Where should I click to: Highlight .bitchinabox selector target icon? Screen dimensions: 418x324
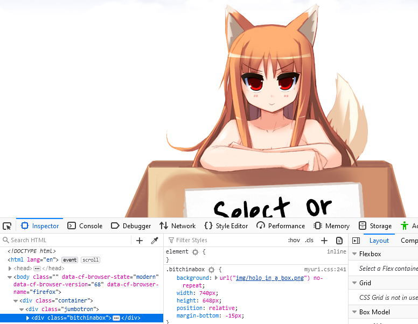211,270
